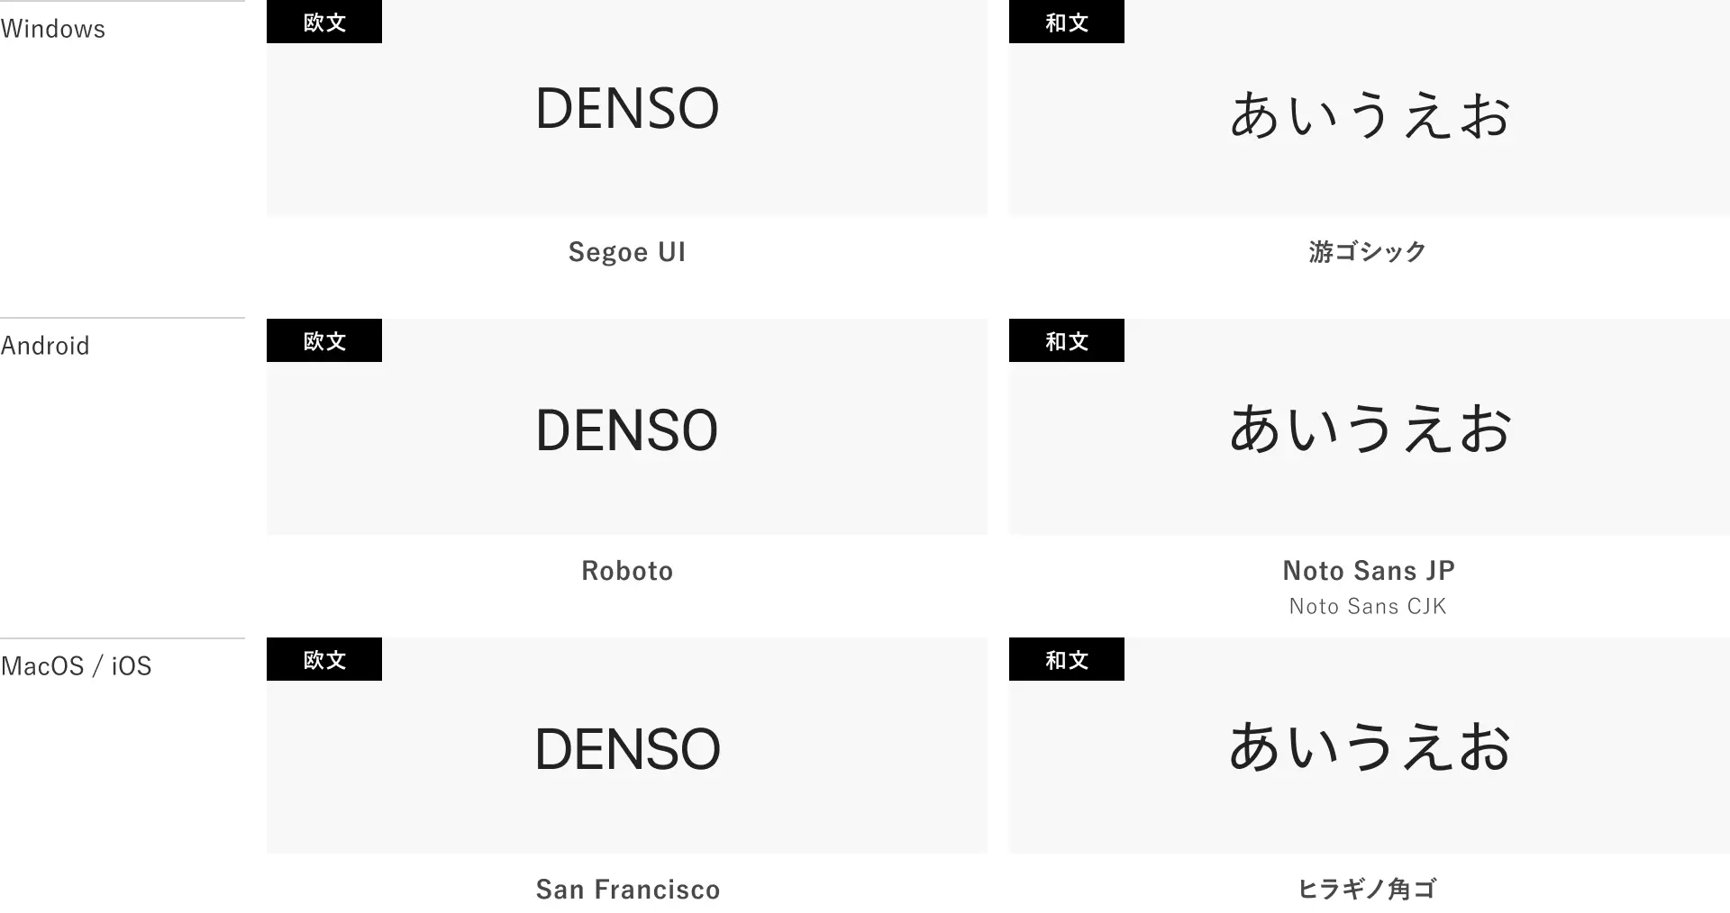Image resolution: width=1730 pixels, height=913 pixels.
Task: Click the Windows row label
Action: point(53,29)
